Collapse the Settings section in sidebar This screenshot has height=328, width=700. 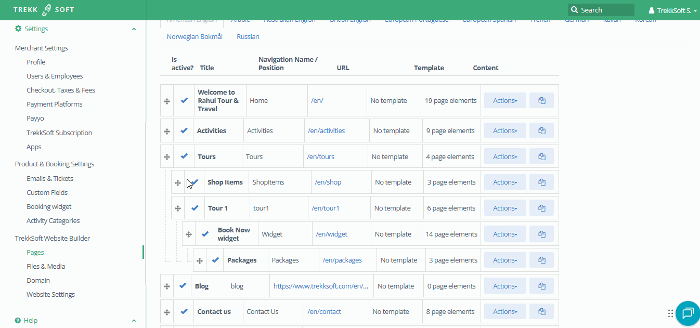pyautogui.click(x=134, y=29)
